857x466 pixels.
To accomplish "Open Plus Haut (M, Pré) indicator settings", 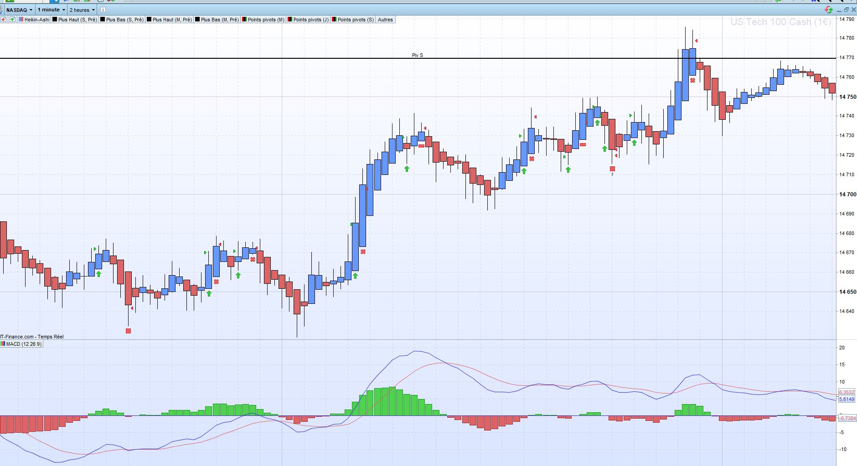I will (x=169, y=20).
